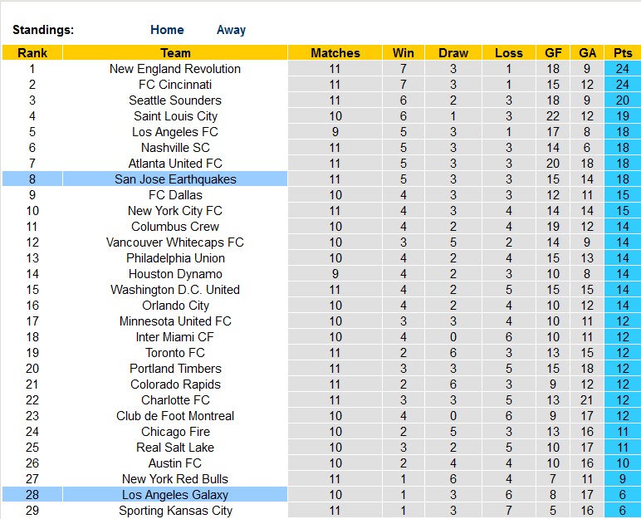
Task: Switch to the Home standings tab
Action: pyautogui.click(x=167, y=30)
